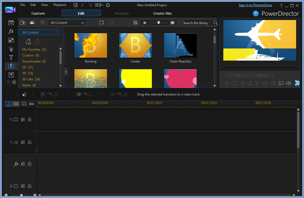Open the View menu
Viewport: 304px width, 198px height.
click(x=45, y=5)
